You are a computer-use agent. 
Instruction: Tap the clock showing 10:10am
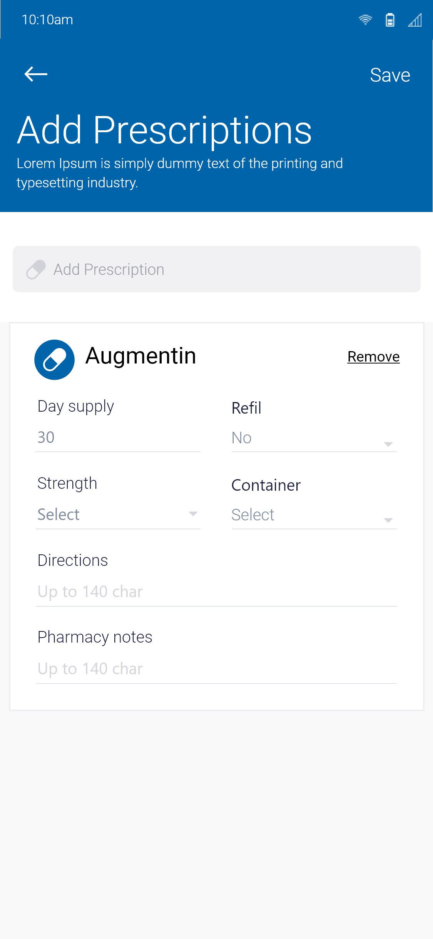click(47, 20)
